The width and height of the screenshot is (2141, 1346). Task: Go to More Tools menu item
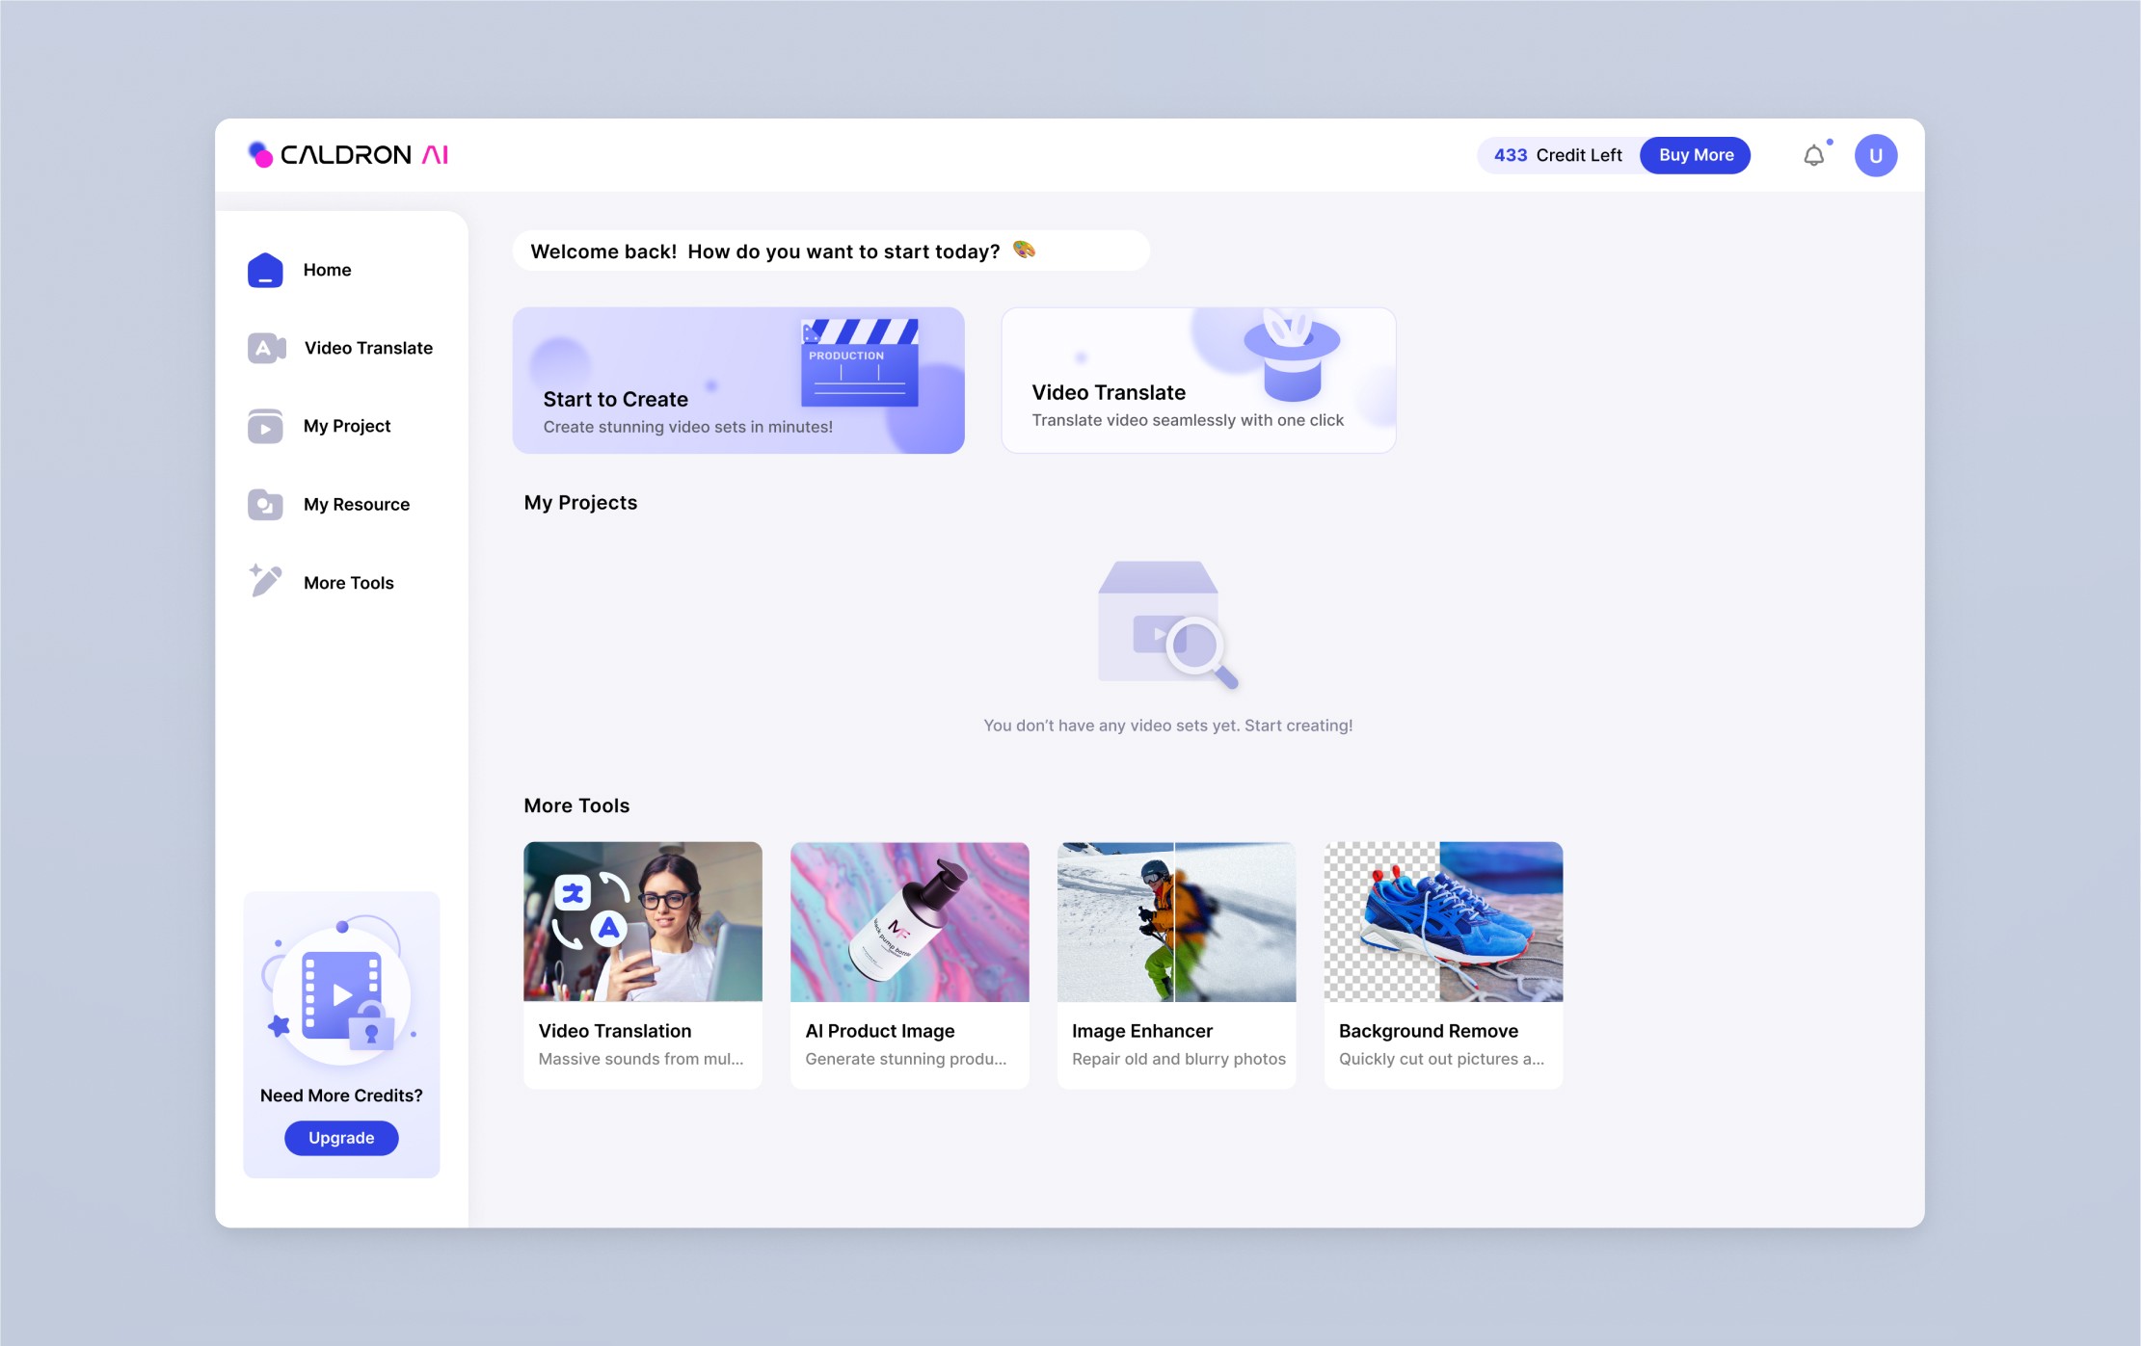click(x=348, y=583)
